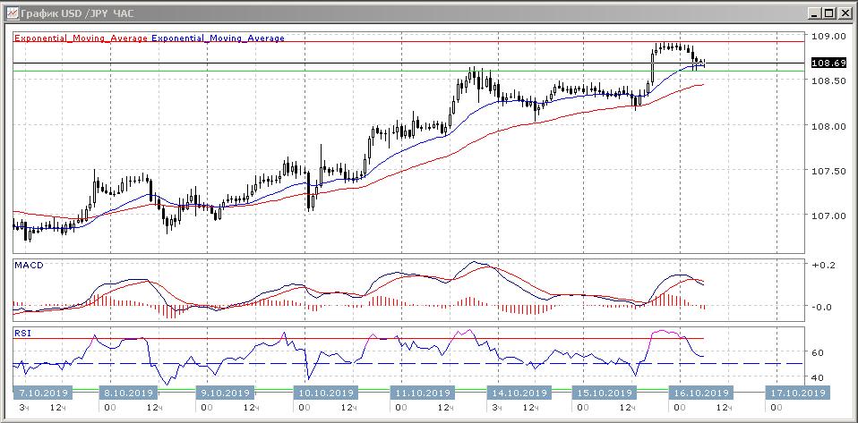Click the RSI indicator label
The width and height of the screenshot is (858, 423).
pos(23,334)
